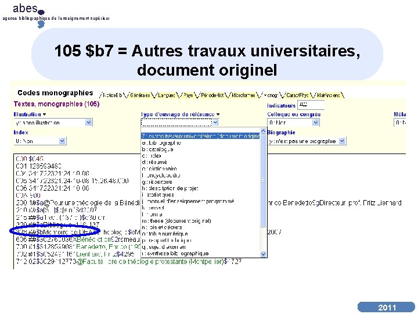Click the Illustration label arrow
This screenshot has height=314, width=418.
(x=44, y=115)
